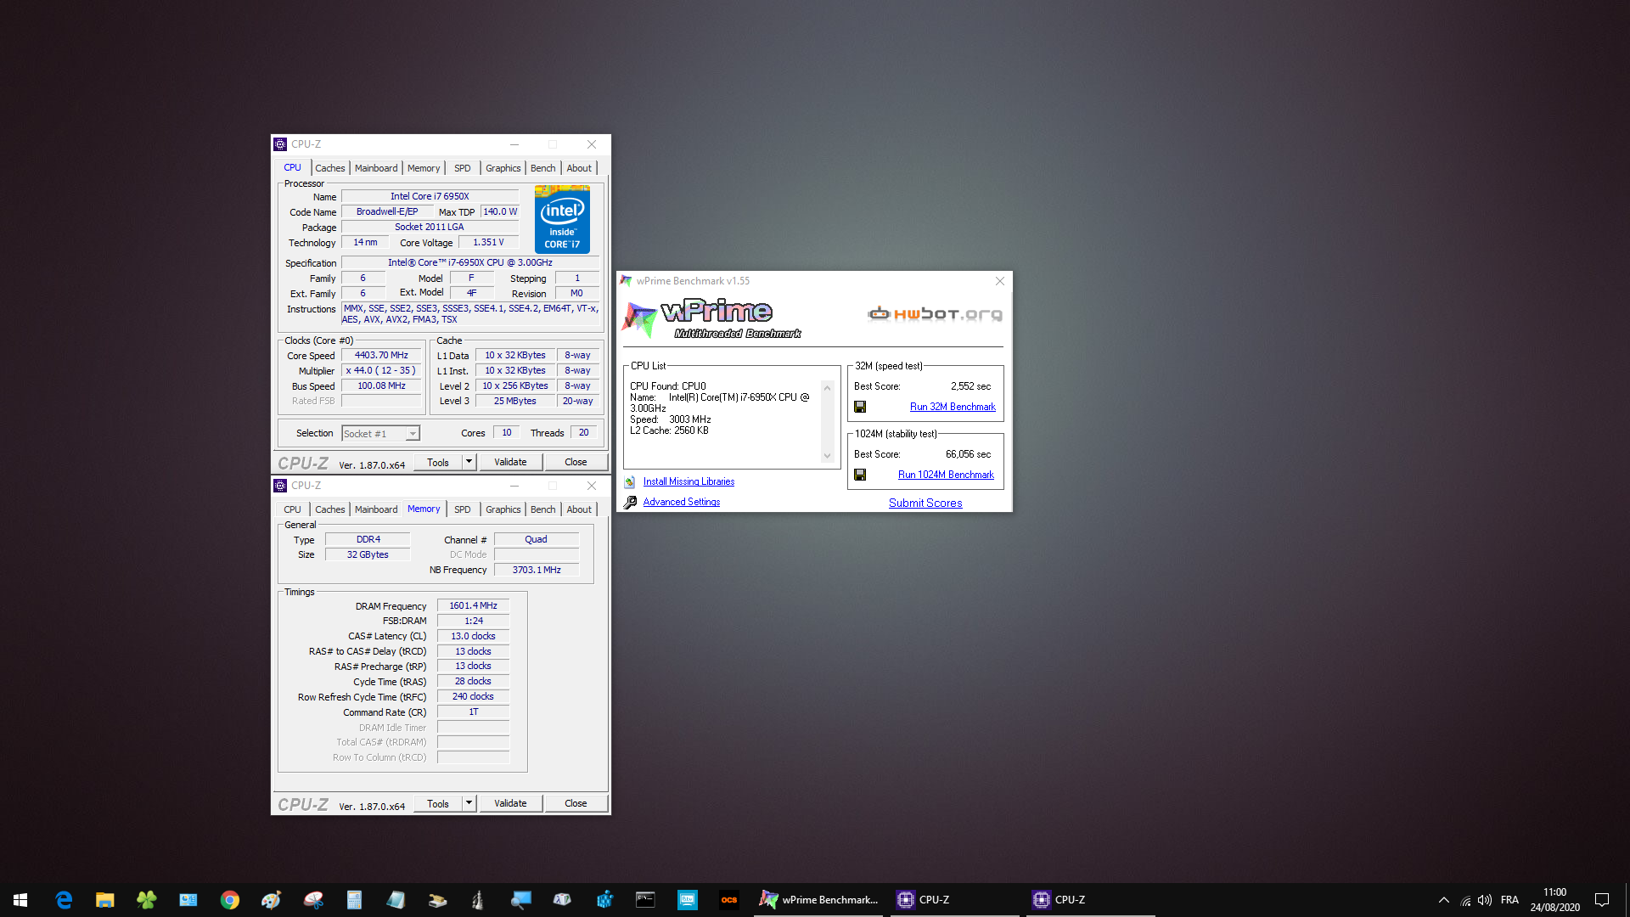Viewport: 1630px width, 917px height.
Task: Minimize the top CPU-Z window
Action: click(x=514, y=144)
